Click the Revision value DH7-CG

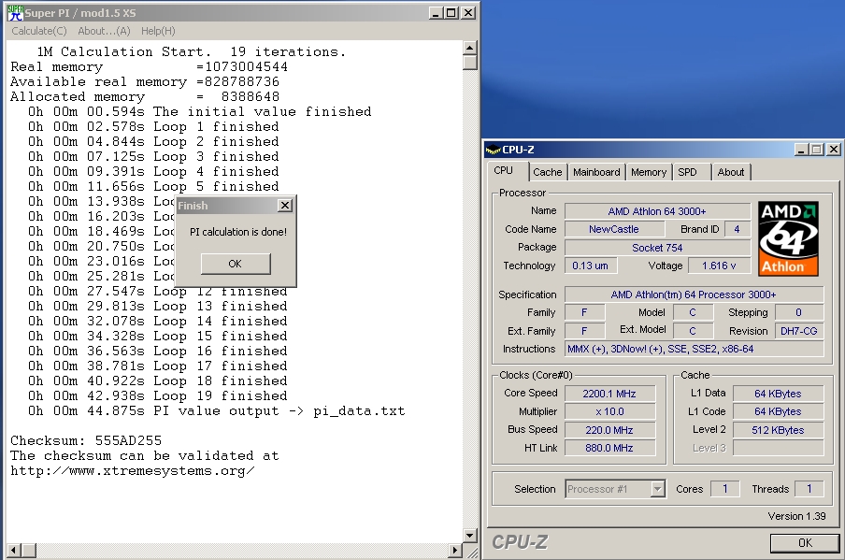798,331
